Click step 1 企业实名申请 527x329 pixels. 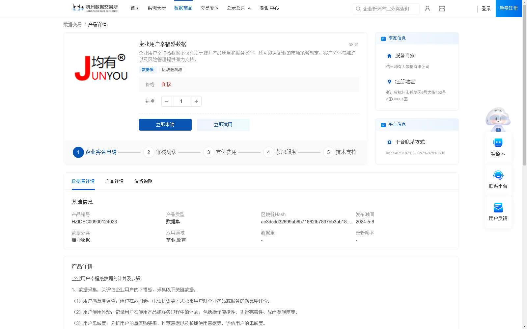coord(95,152)
